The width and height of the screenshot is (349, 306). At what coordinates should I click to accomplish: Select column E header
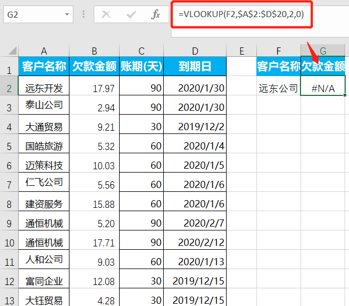pos(241,51)
